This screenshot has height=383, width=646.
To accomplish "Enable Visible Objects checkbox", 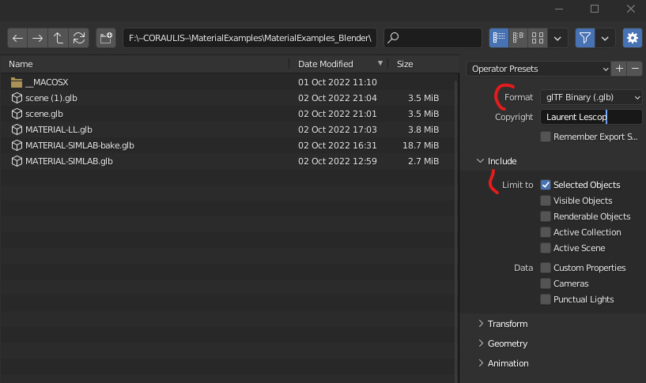I will coord(546,201).
